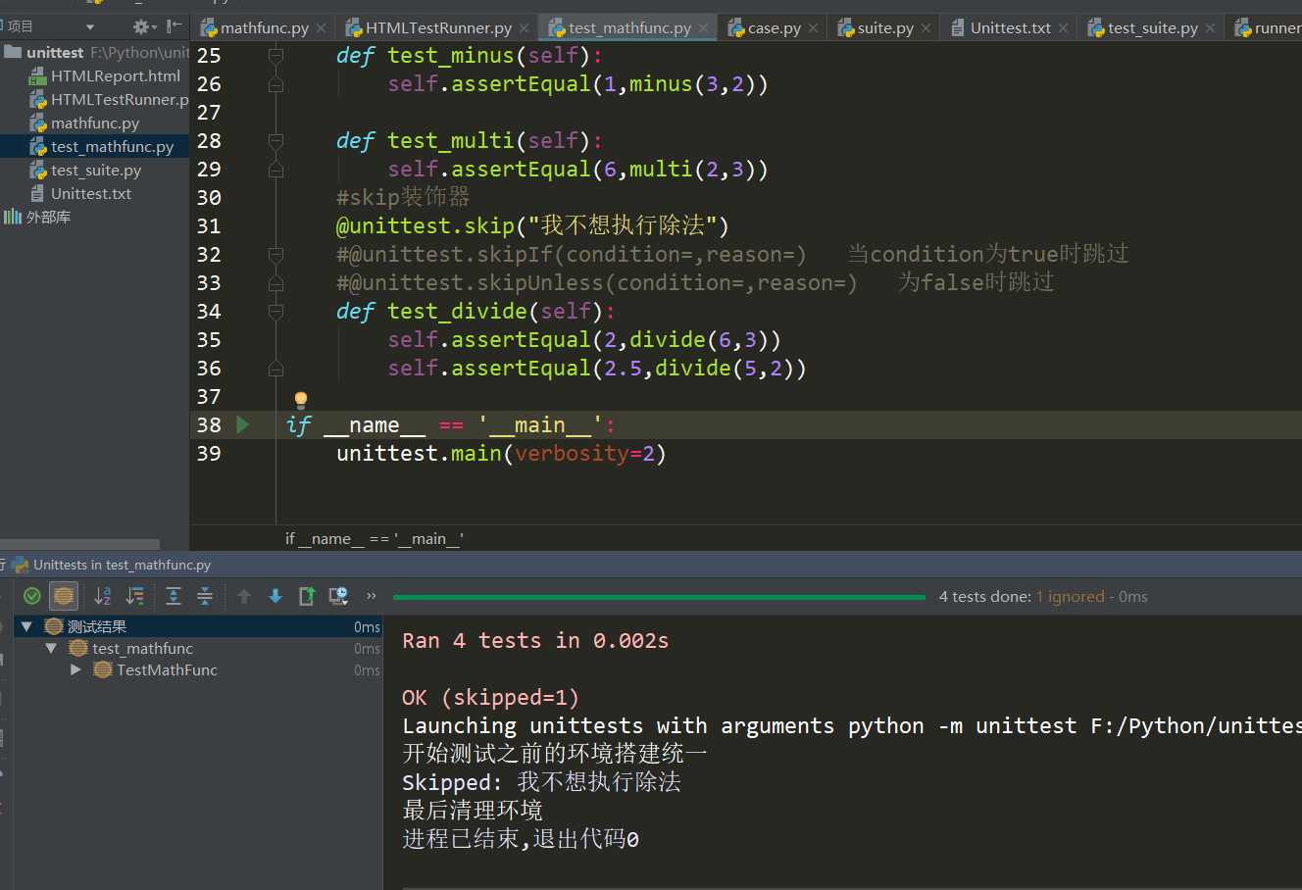The width and height of the screenshot is (1302, 890).
Task: Collapse all nodes in test results
Action: coord(205,596)
